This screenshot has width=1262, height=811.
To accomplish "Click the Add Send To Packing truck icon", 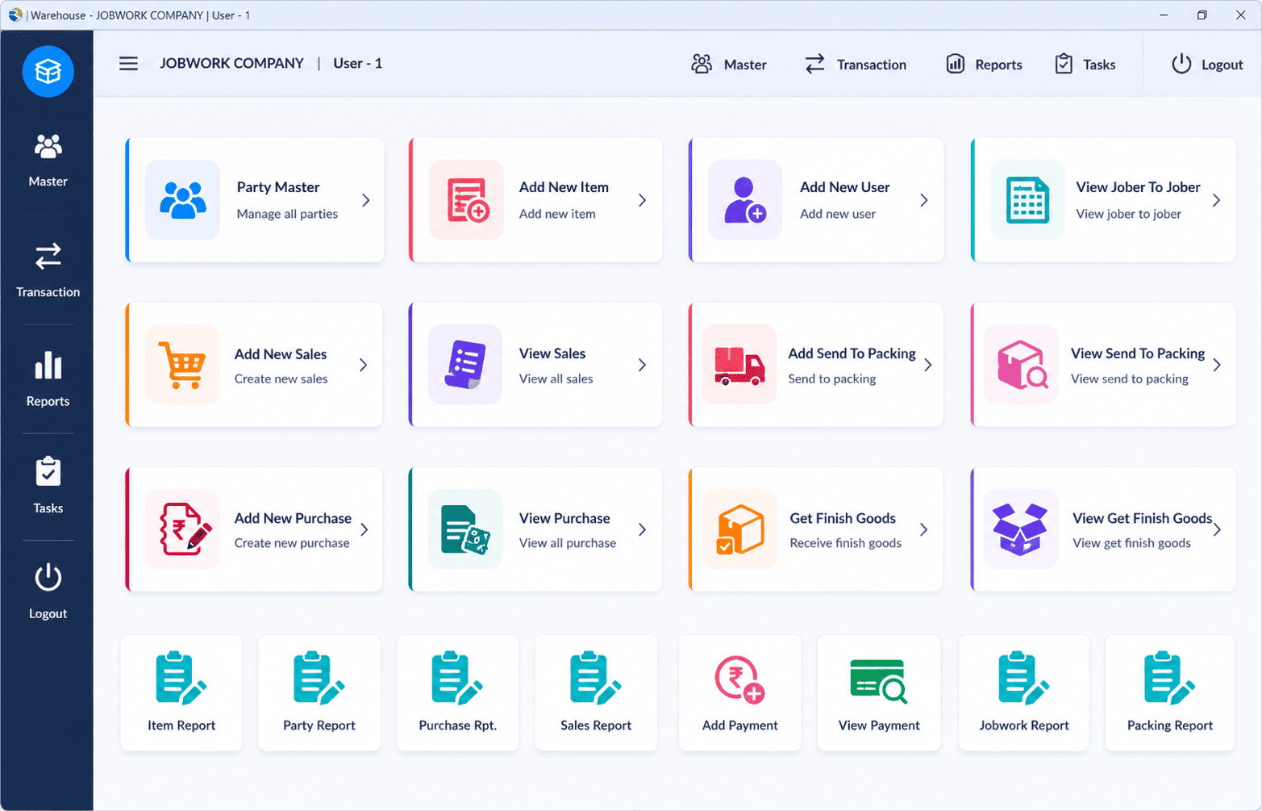I will point(739,365).
